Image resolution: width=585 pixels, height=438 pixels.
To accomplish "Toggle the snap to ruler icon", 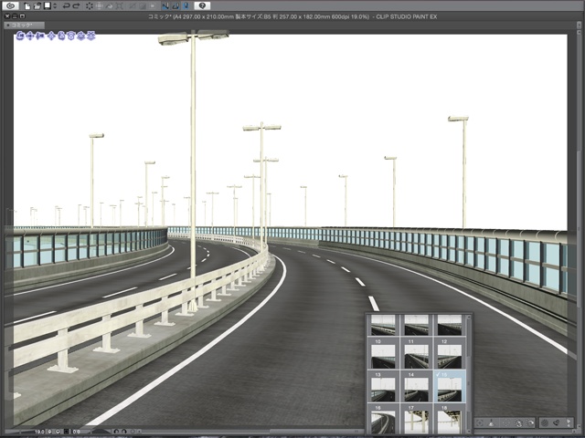I will pyautogui.click(x=165, y=5).
